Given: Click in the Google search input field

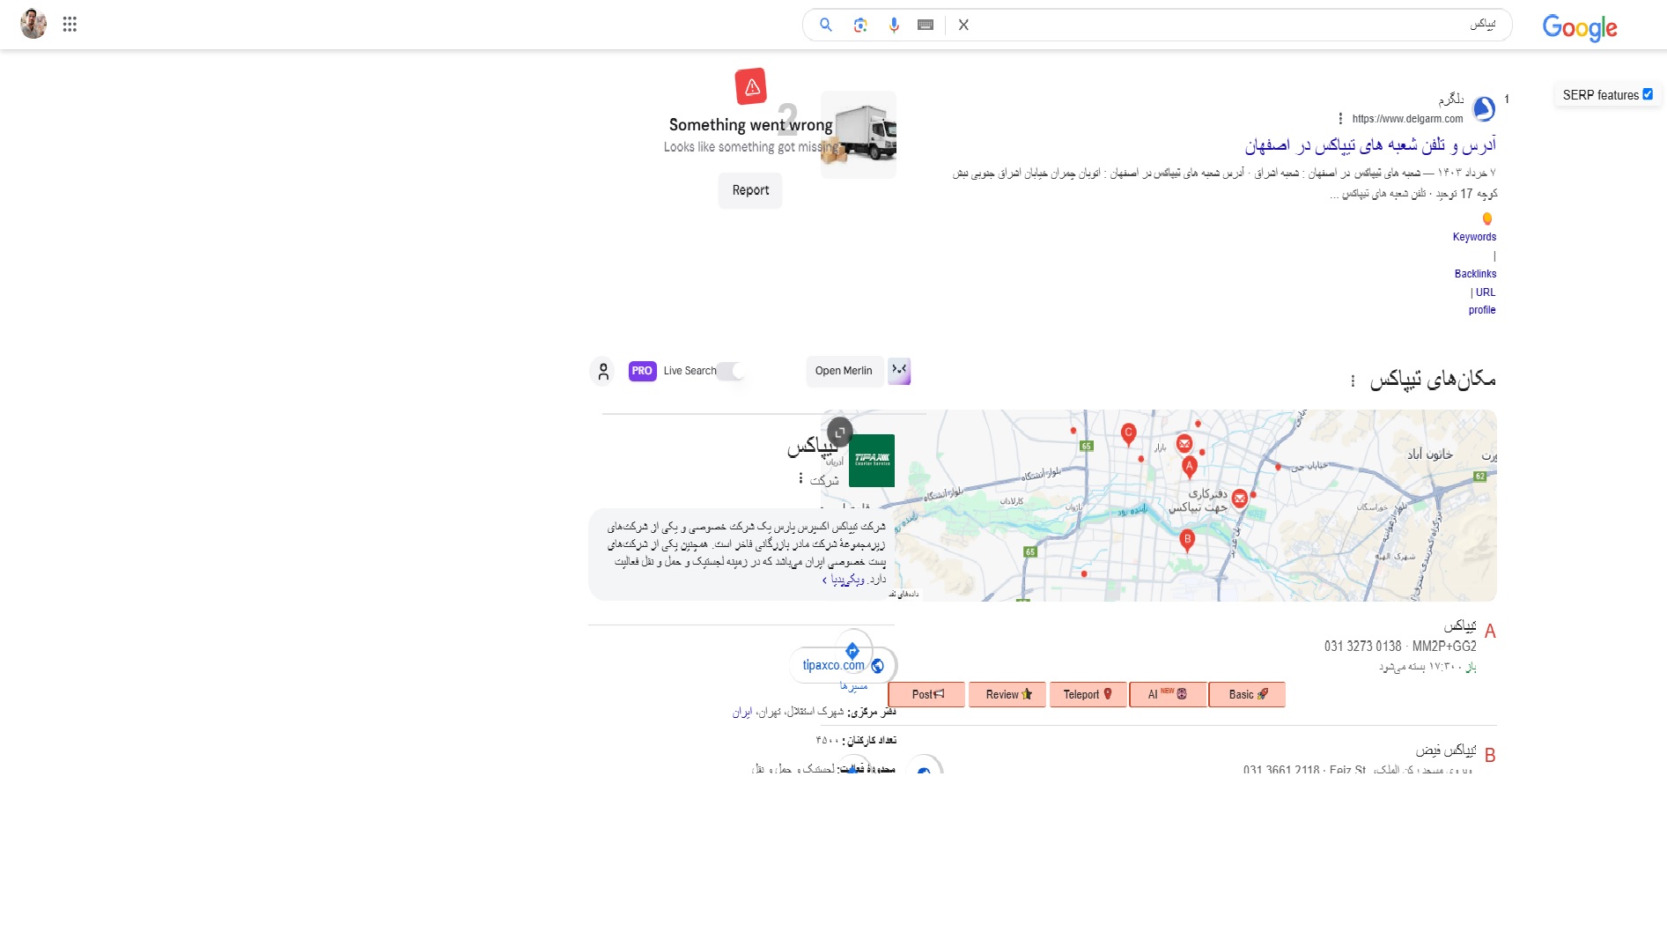Looking at the screenshot, I should [1215, 25].
